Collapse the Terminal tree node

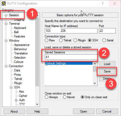click(6, 24)
